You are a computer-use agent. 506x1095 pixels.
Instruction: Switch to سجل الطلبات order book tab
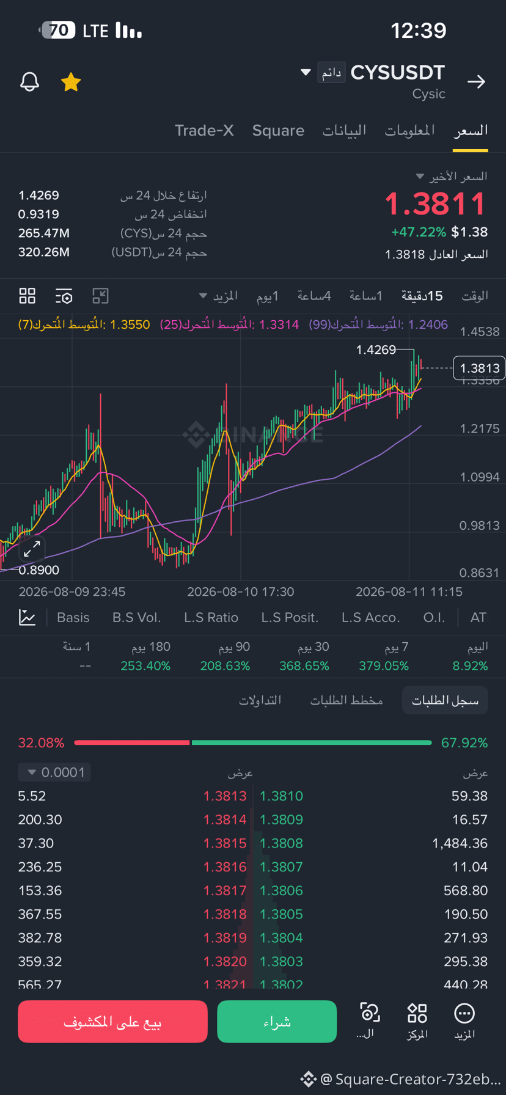pyautogui.click(x=445, y=700)
